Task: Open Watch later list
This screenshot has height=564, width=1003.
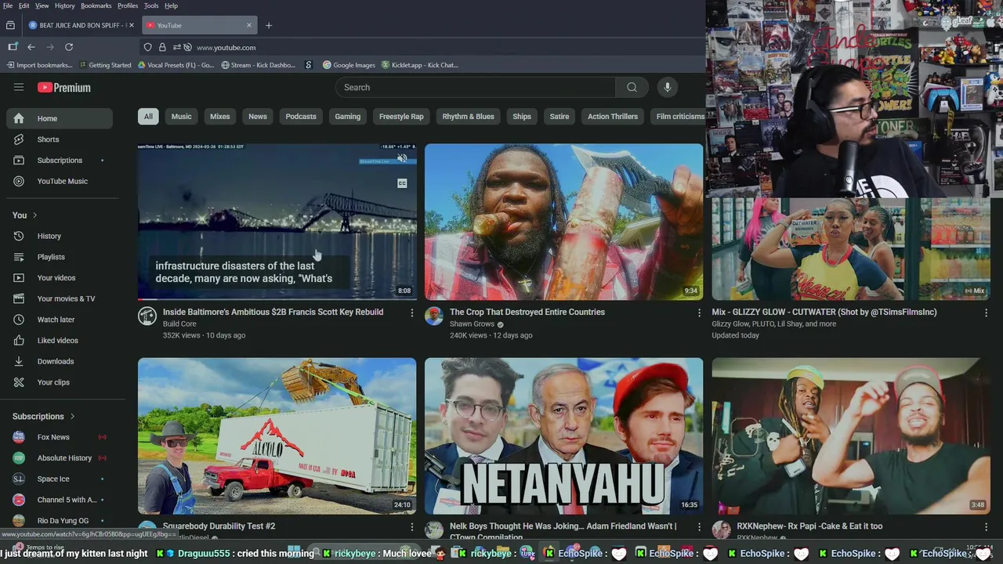Action: tap(60, 320)
